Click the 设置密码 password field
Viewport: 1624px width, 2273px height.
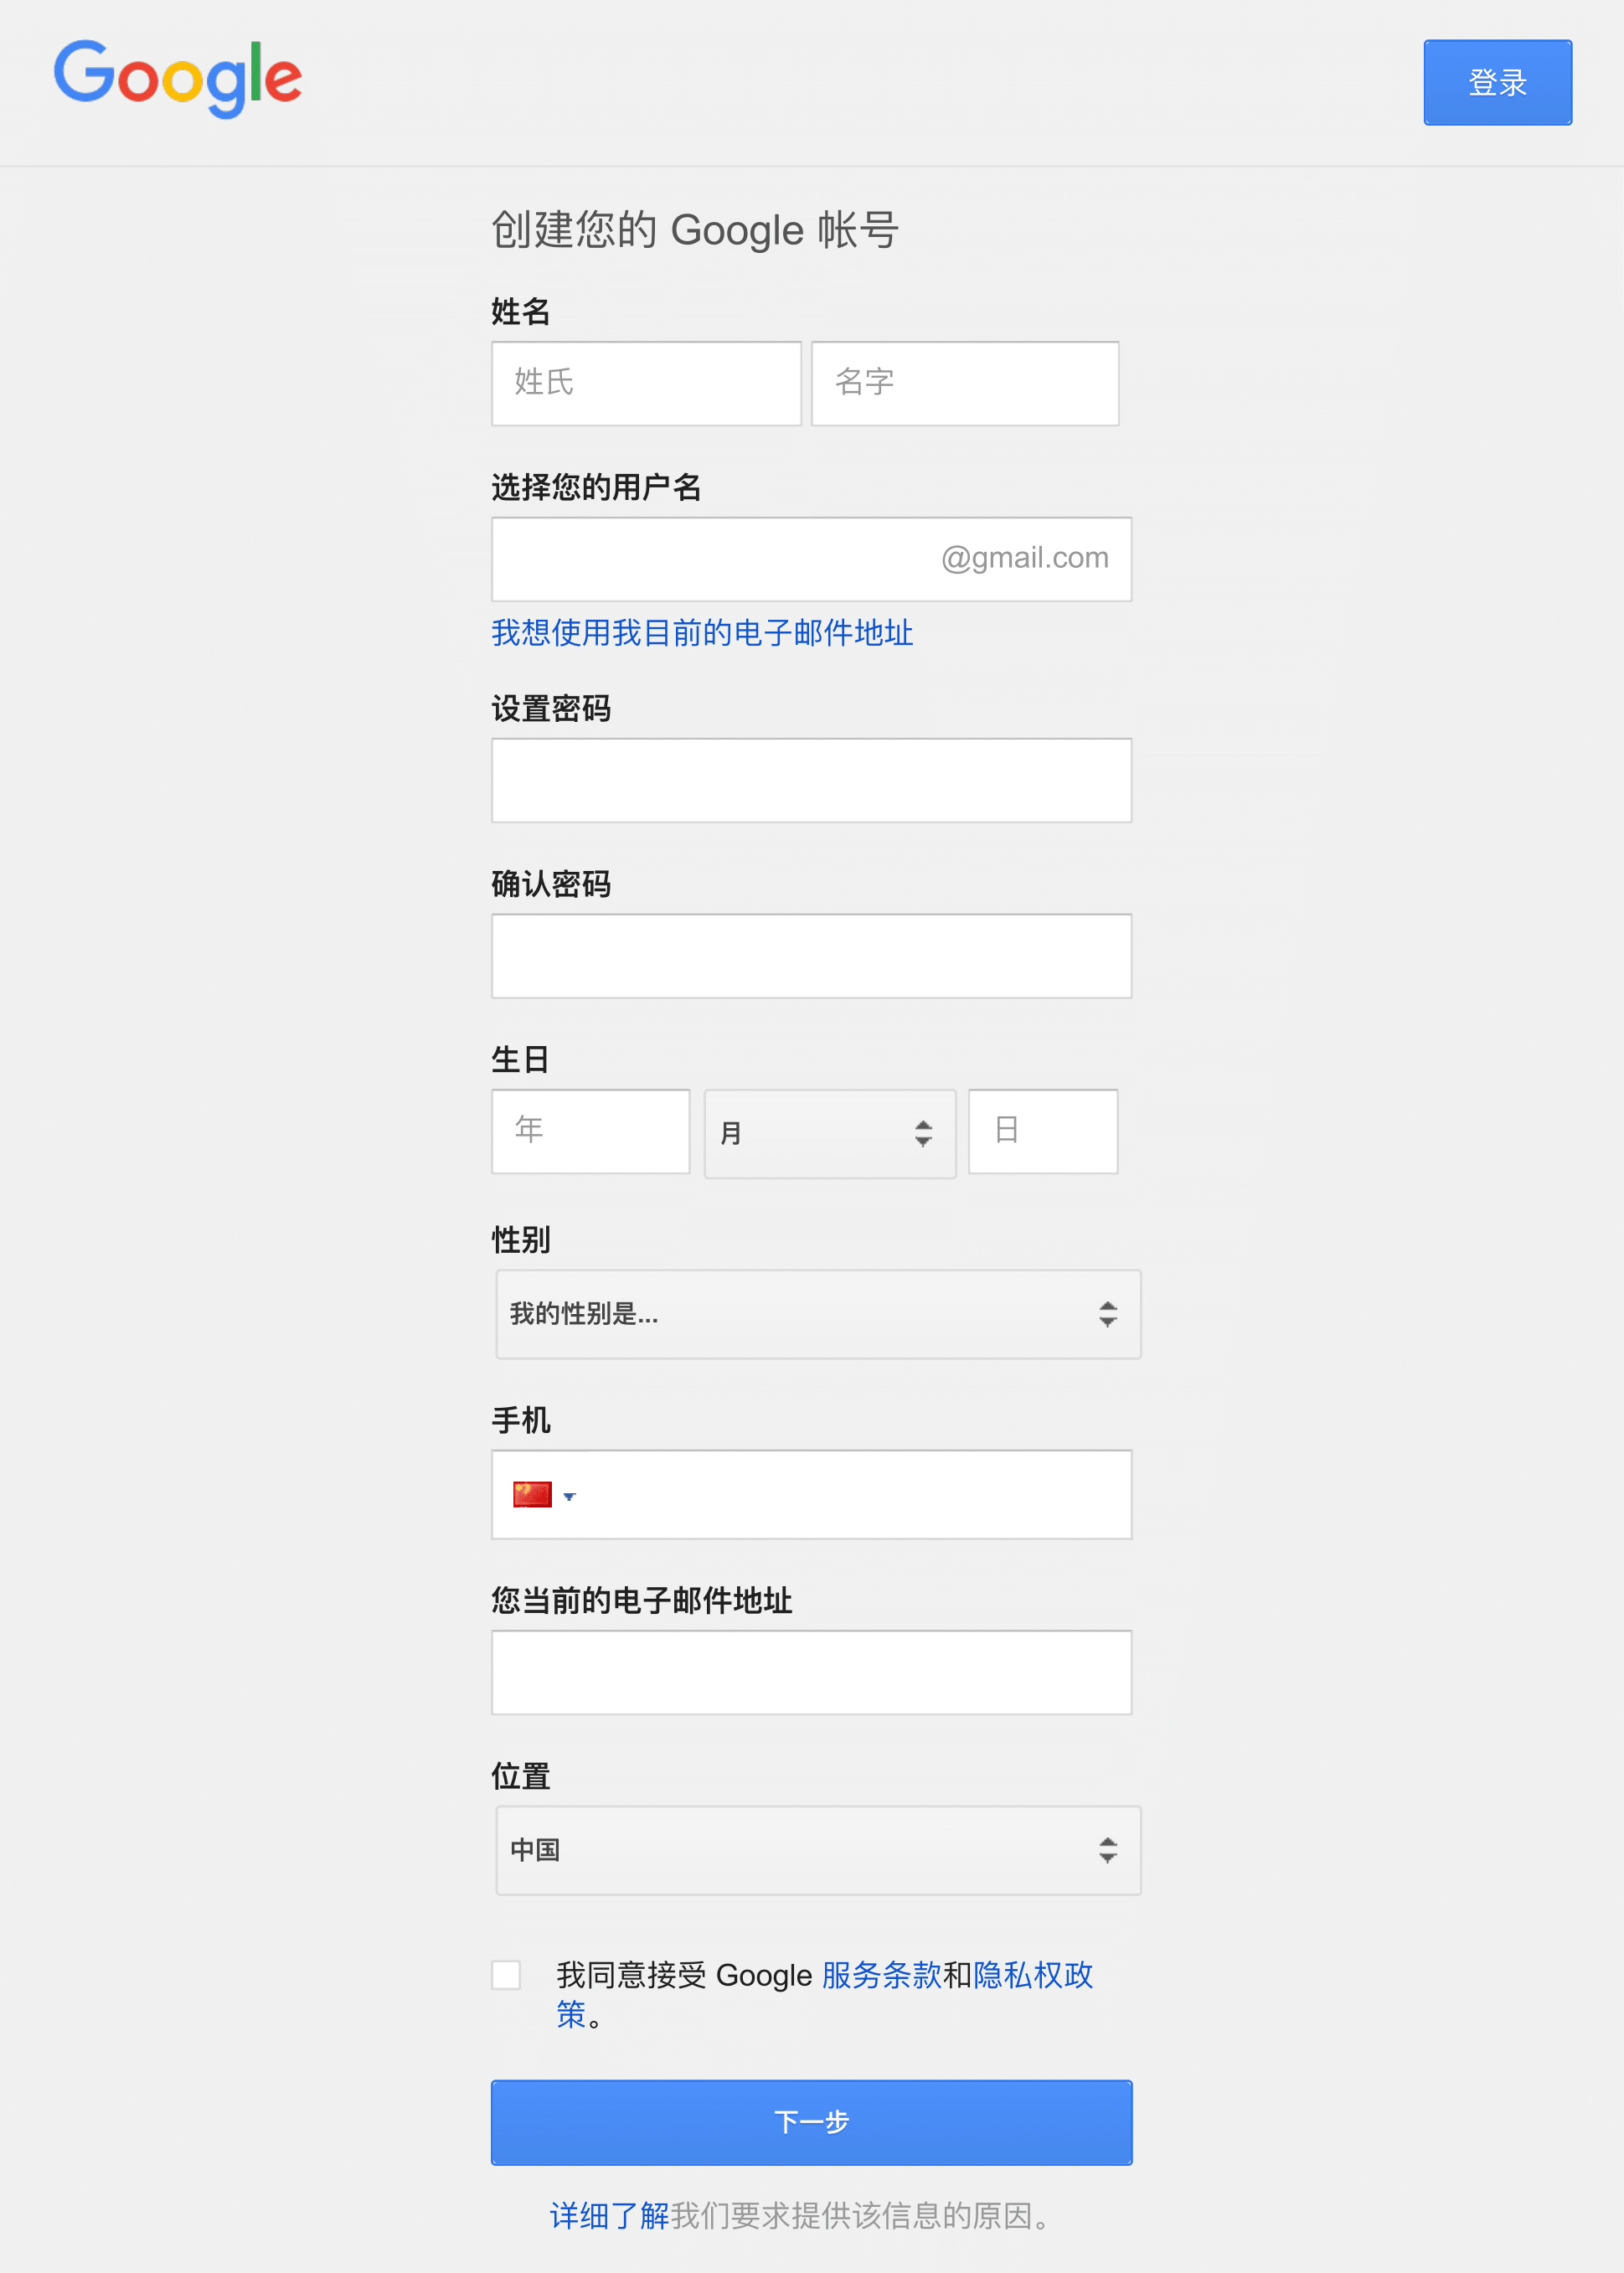pos(811,780)
